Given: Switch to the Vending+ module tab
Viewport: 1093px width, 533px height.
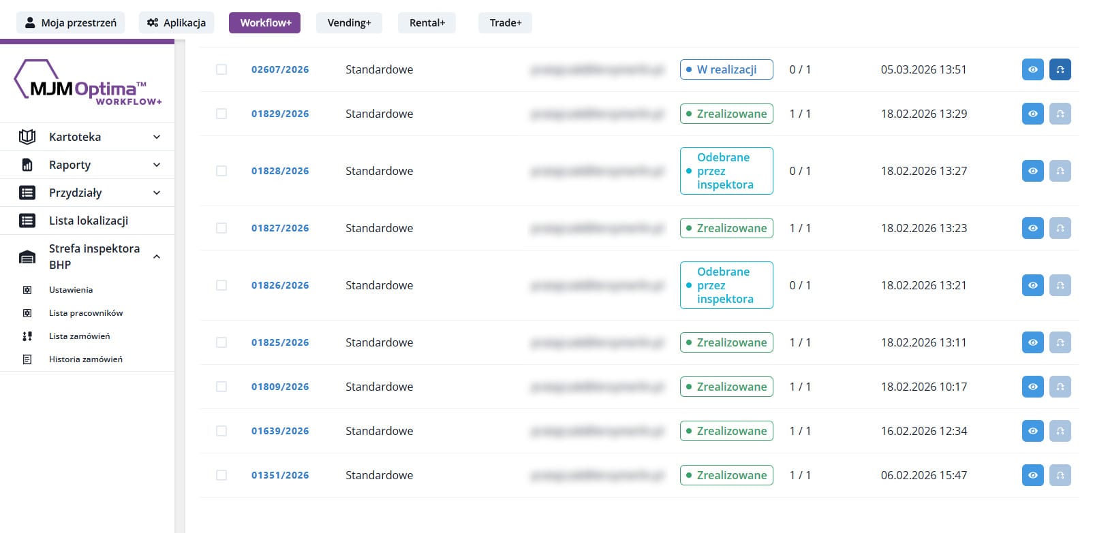Looking at the screenshot, I should point(349,22).
